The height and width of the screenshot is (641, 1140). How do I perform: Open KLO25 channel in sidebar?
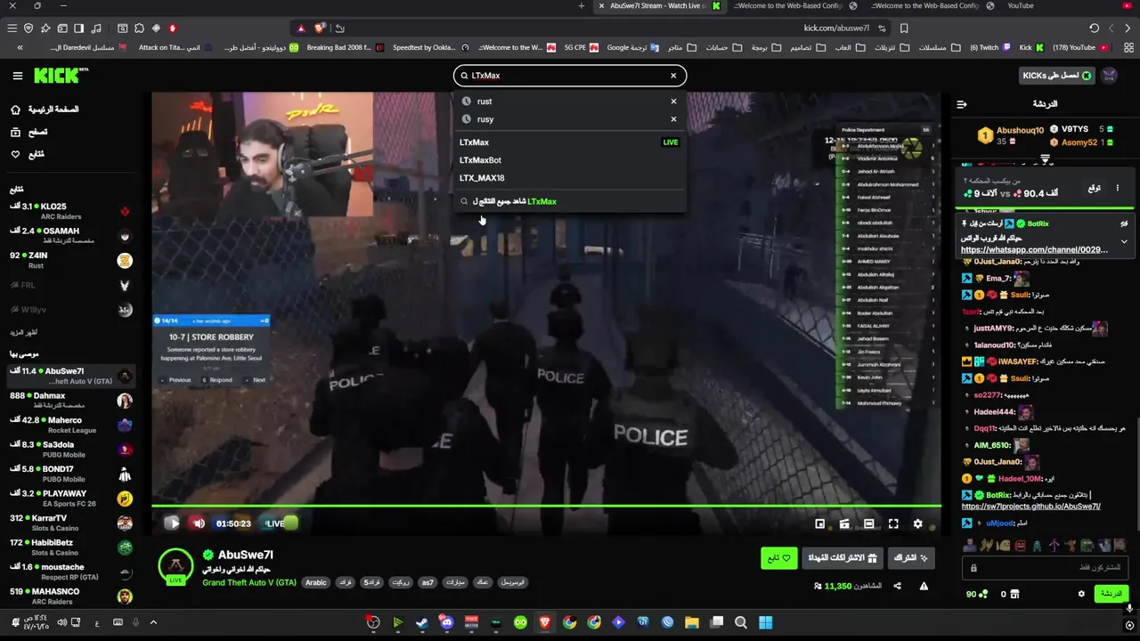coord(70,211)
